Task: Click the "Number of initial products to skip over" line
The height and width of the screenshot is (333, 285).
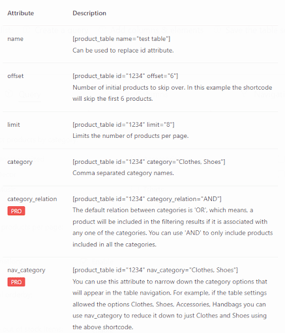Action: pyautogui.click(x=172, y=88)
